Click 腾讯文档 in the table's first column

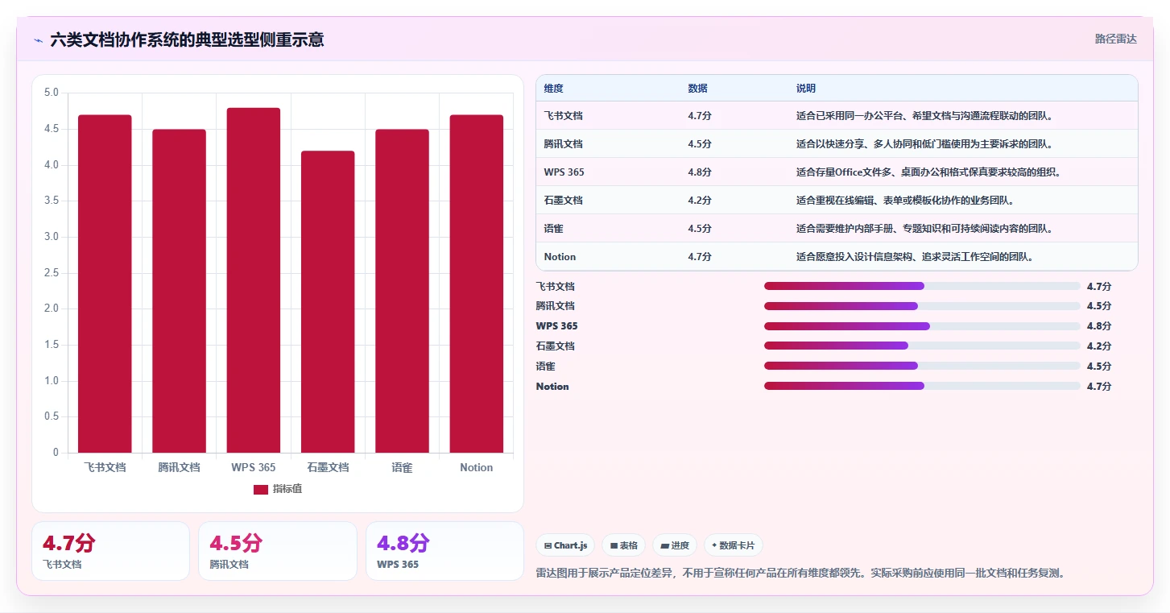click(563, 144)
